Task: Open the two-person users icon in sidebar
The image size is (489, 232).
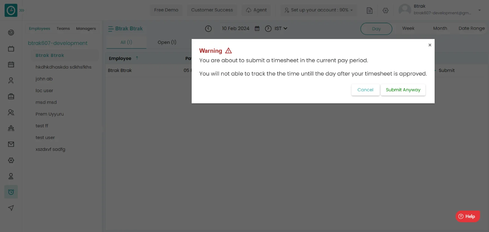Action: click(x=11, y=112)
